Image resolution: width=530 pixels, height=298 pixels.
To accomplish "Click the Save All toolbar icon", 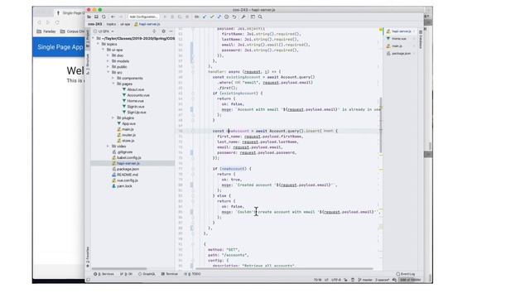I will (96, 17).
